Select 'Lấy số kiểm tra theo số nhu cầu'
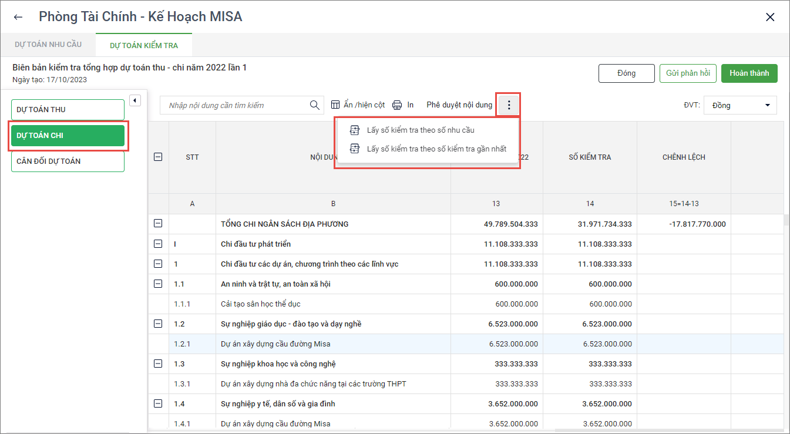The height and width of the screenshot is (434, 790). (x=420, y=130)
